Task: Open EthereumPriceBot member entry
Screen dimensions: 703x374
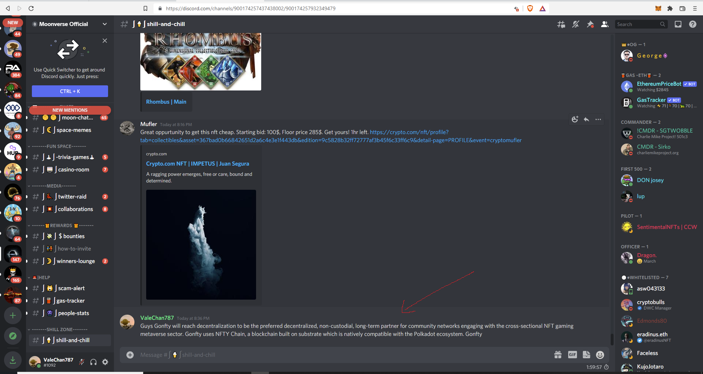Action: (658, 86)
